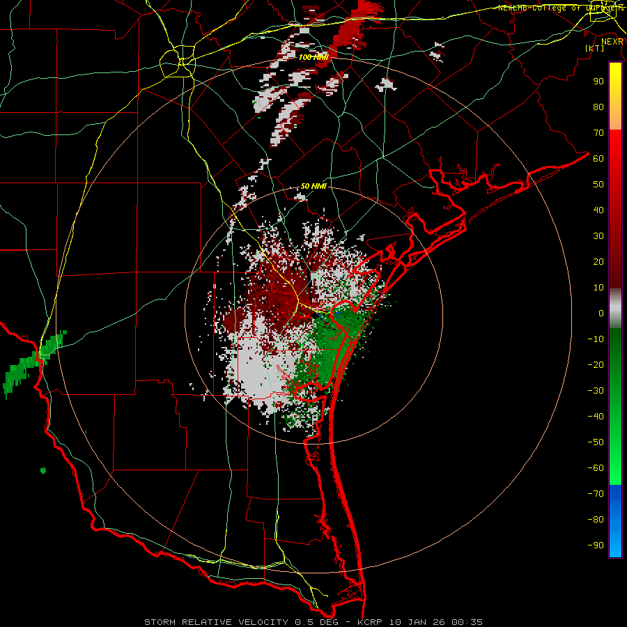The image size is (627, 627).
Task: Select the -20 value on velocity scale
Action: click(x=596, y=365)
